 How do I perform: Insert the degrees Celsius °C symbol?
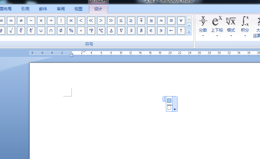(101, 31)
